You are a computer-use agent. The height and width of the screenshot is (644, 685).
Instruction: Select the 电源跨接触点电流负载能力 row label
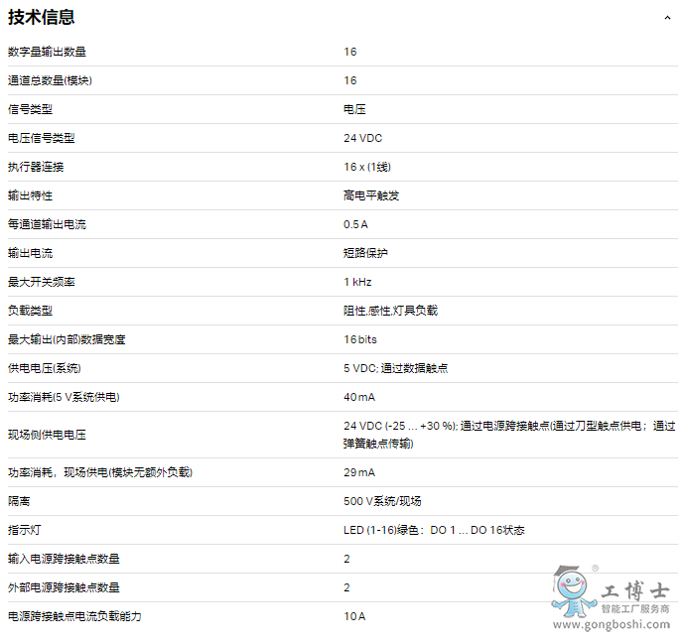[74, 616]
